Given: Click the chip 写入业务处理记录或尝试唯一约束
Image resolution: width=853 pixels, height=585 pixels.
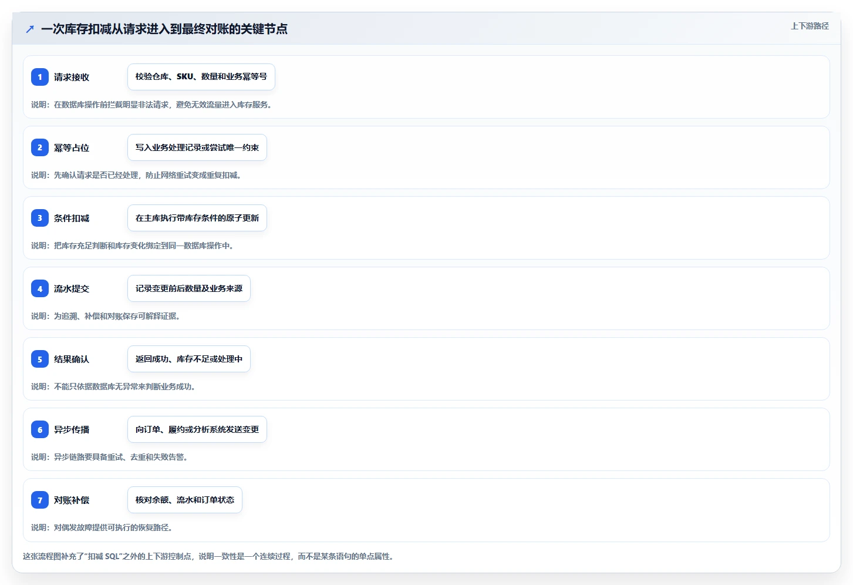Looking at the screenshot, I should pyautogui.click(x=197, y=147).
